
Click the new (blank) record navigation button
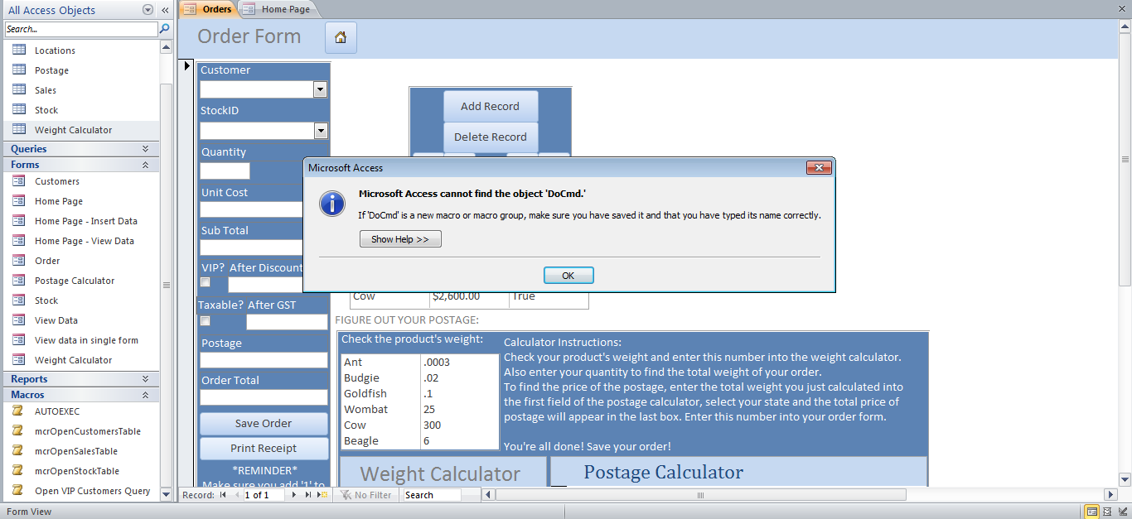(323, 495)
